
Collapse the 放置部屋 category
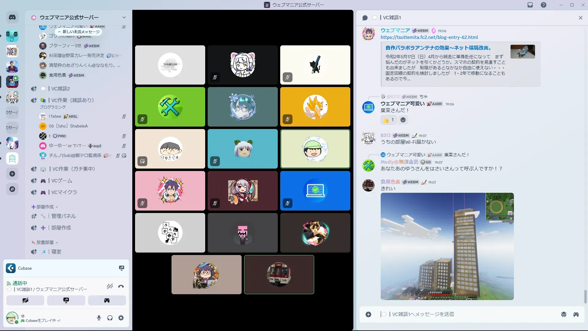pyautogui.click(x=45, y=242)
